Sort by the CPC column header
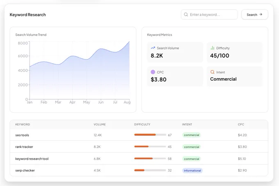279x186 pixels. pyautogui.click(x=241, y=124)
